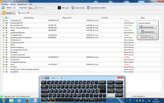Toggle the Feststell caps lock key
Image resolution: width=164 pixels, height=103 pixels.
45,91
